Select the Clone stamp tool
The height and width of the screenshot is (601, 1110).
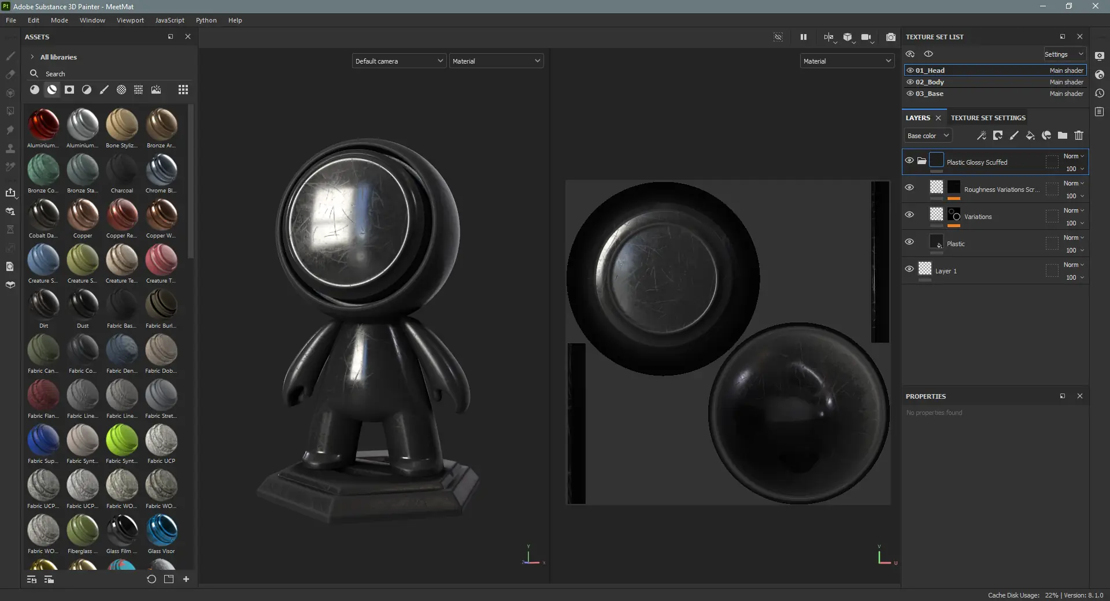10,149
